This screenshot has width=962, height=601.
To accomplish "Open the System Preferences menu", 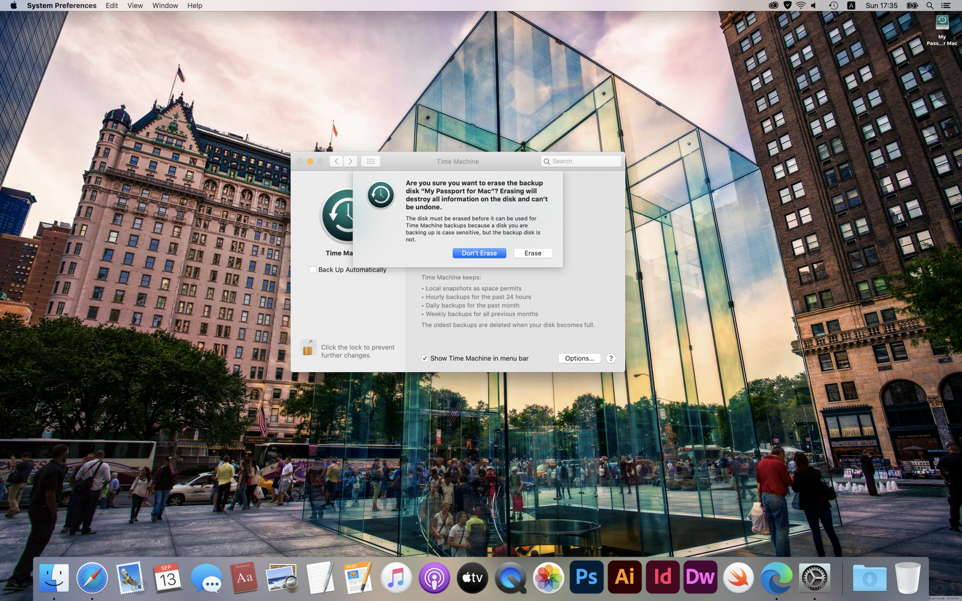I will point(62,5).
